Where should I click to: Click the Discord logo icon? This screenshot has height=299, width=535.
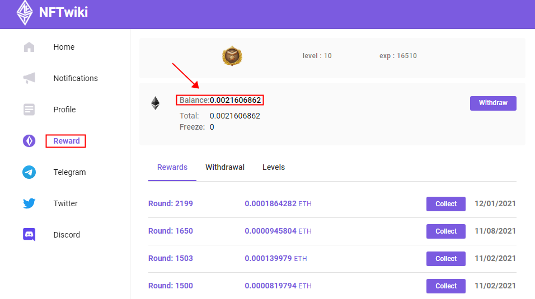click(x=29, y=235)
